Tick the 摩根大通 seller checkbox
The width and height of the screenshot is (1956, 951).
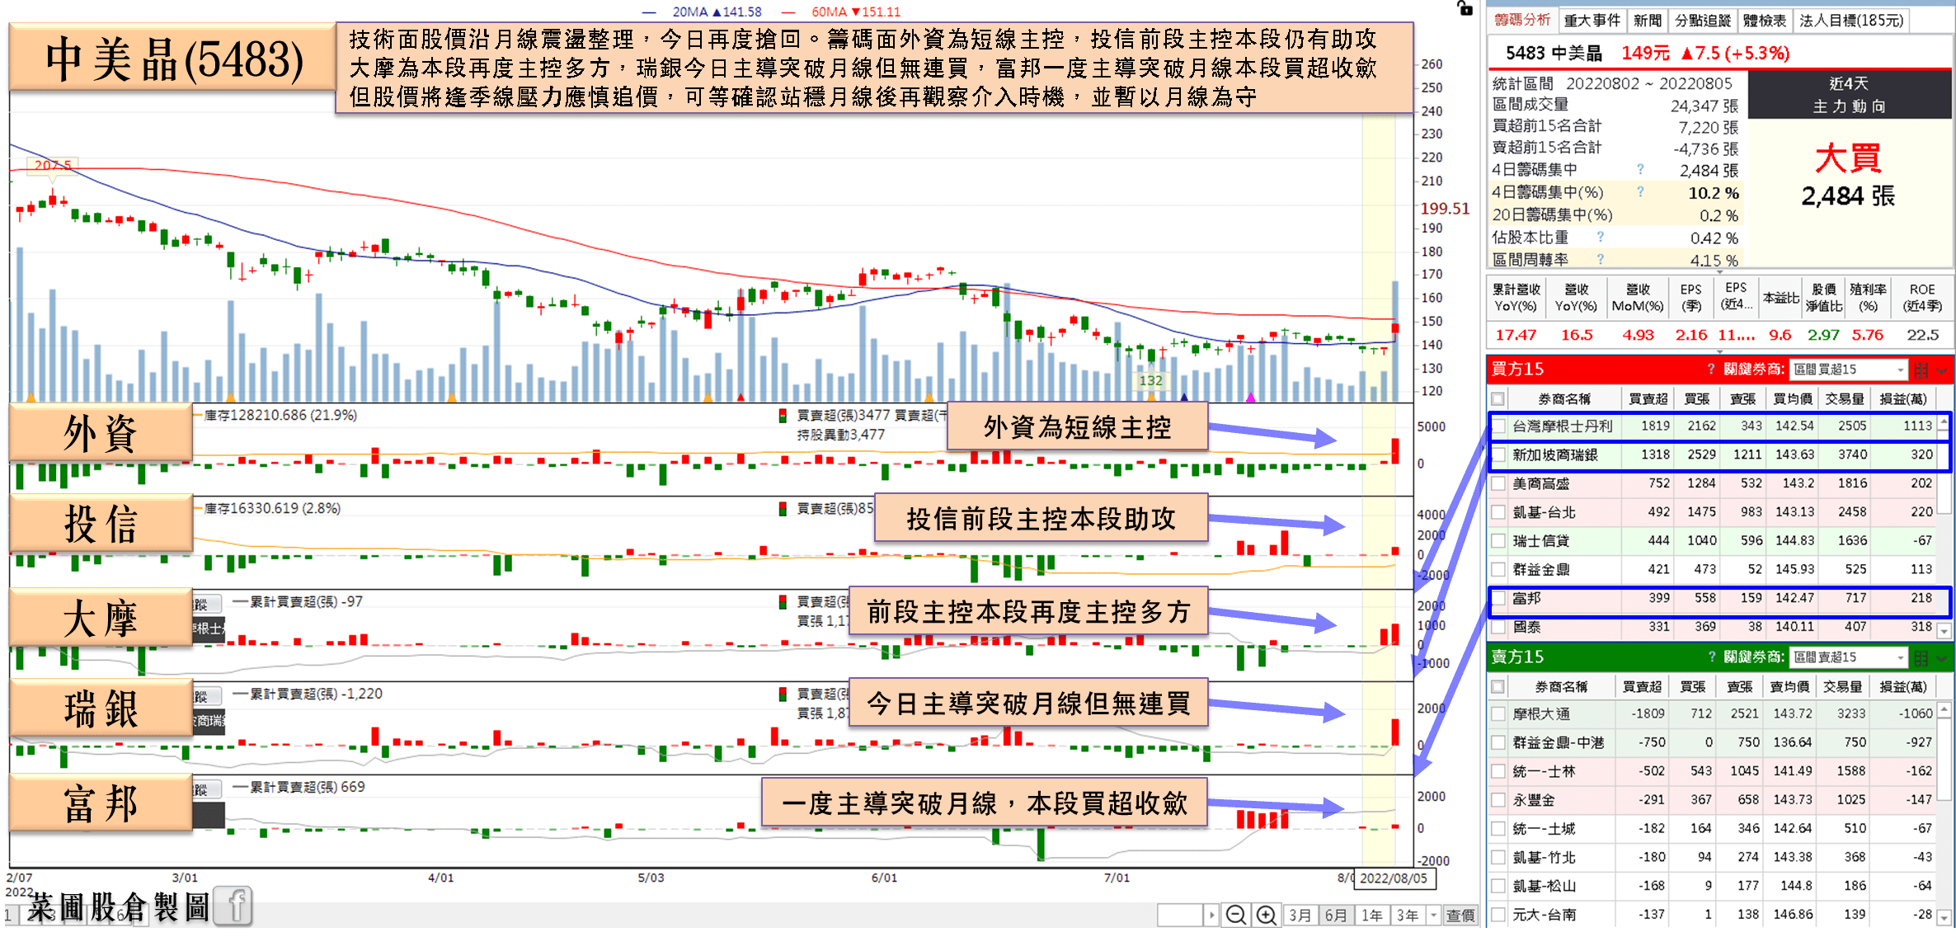tap(1498, 713)
